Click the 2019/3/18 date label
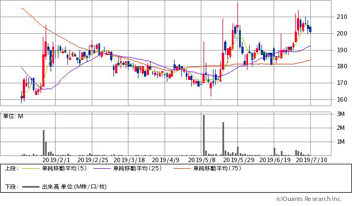352x206 pixels. pyautogui.click(x=130, y=160)
